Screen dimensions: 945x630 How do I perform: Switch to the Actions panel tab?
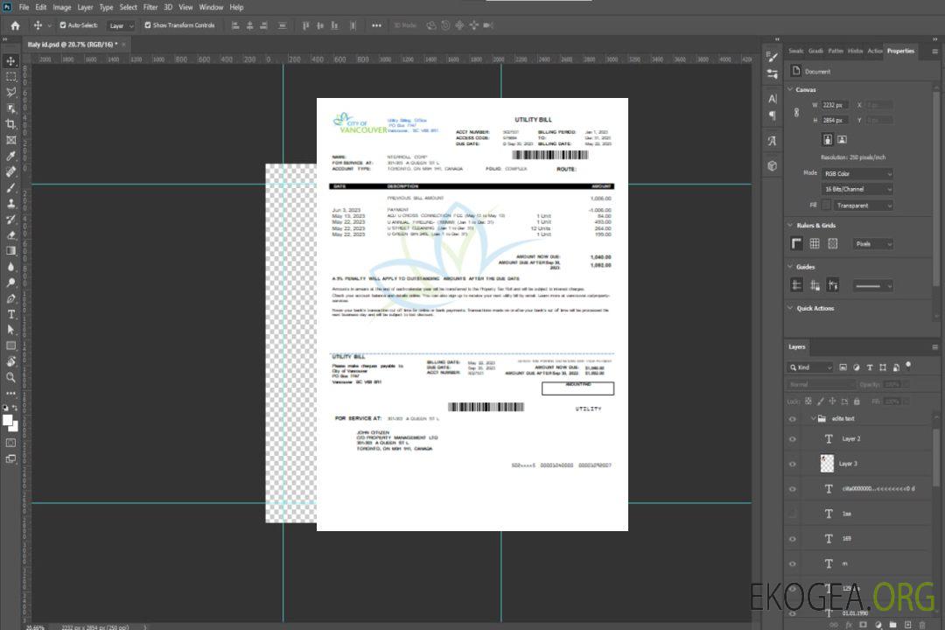click(874, 51)
